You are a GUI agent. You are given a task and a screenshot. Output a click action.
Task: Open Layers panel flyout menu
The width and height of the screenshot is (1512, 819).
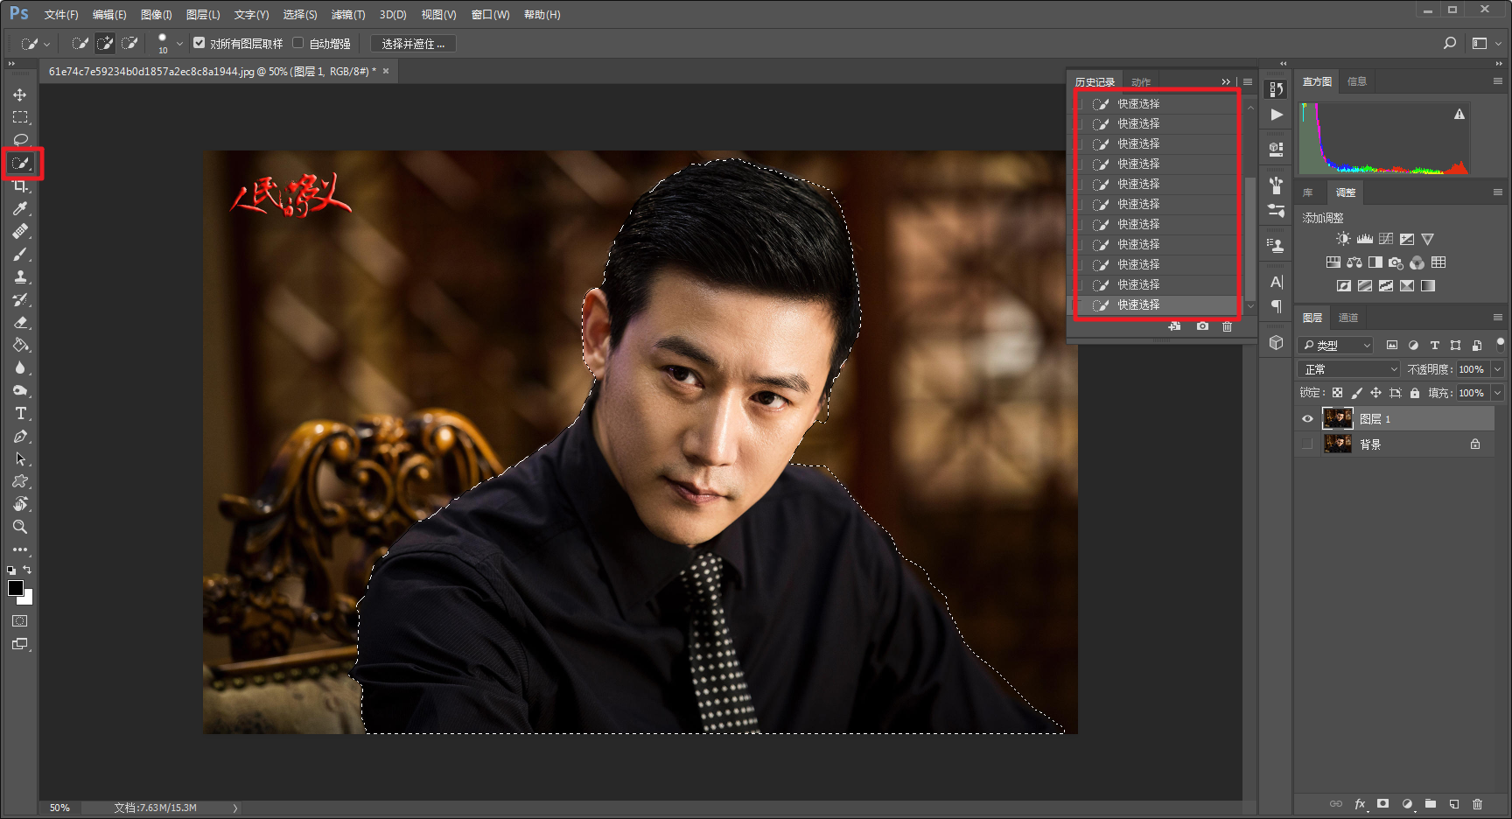pos(1498,318)
